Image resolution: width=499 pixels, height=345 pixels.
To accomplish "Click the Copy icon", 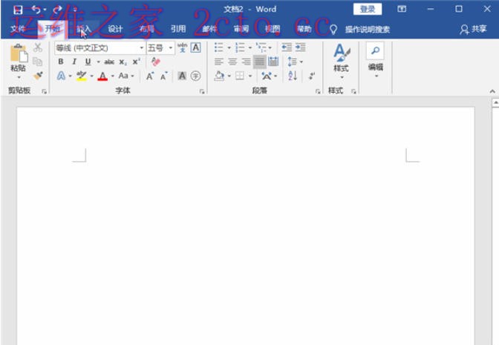I will 38,62.
